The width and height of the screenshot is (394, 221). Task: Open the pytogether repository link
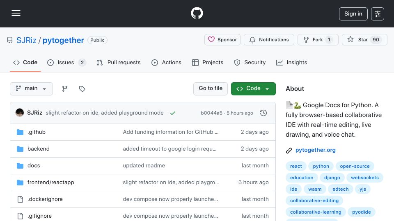63,40
